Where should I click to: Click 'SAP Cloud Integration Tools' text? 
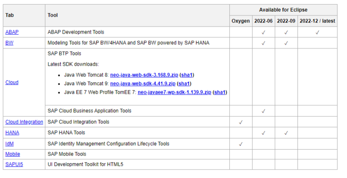(x=78, y=122)
